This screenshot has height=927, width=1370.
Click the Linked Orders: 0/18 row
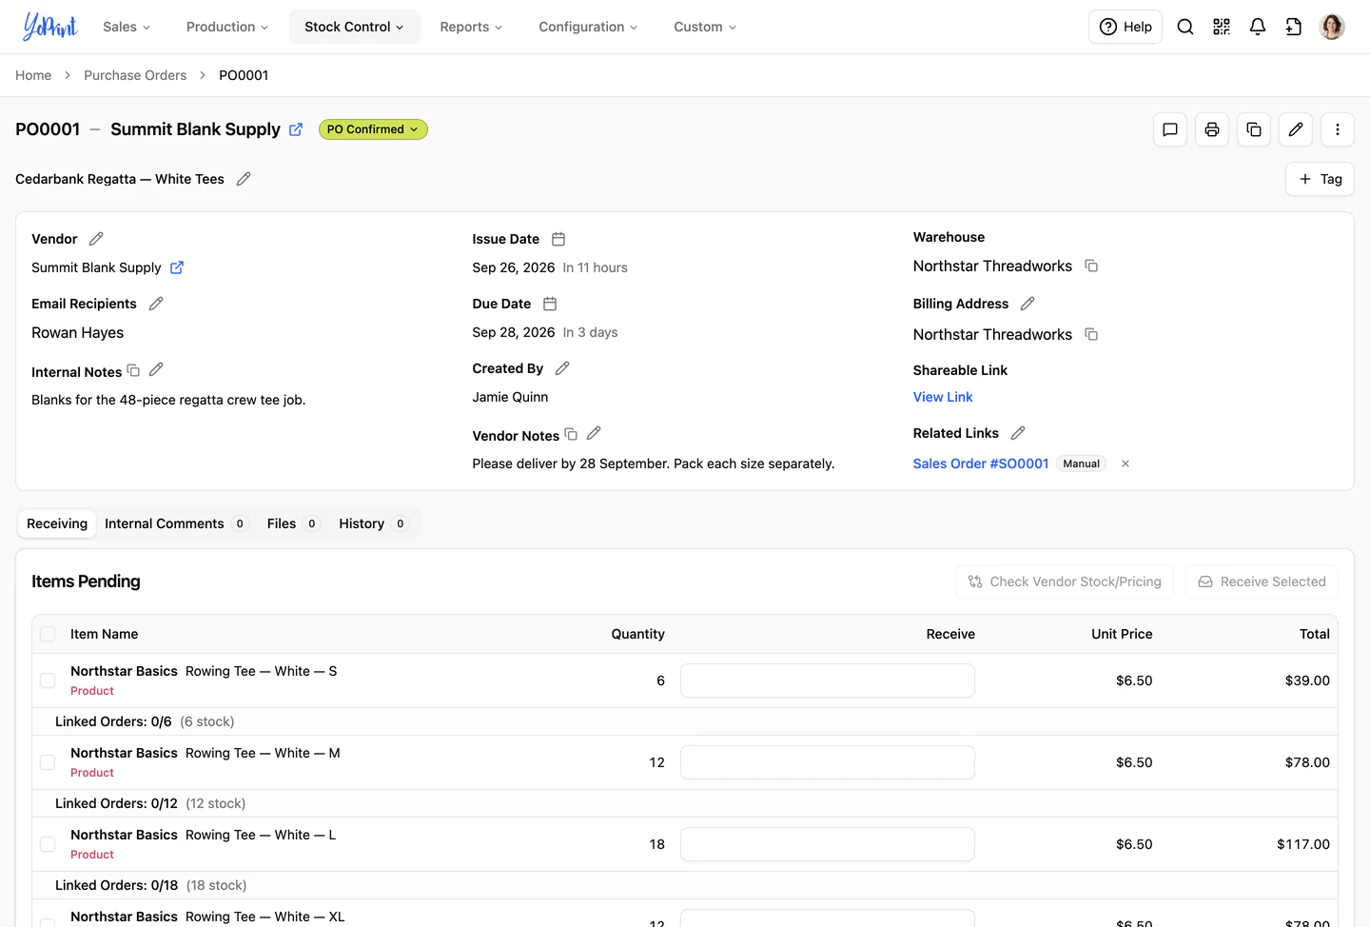pos(685,885)
